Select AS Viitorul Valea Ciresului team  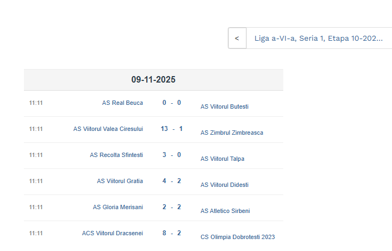click(108, 129)
